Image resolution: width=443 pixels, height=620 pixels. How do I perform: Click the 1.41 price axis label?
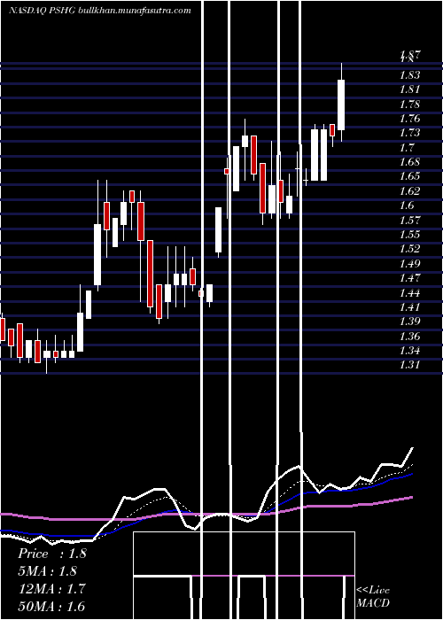tap(409, 306)
